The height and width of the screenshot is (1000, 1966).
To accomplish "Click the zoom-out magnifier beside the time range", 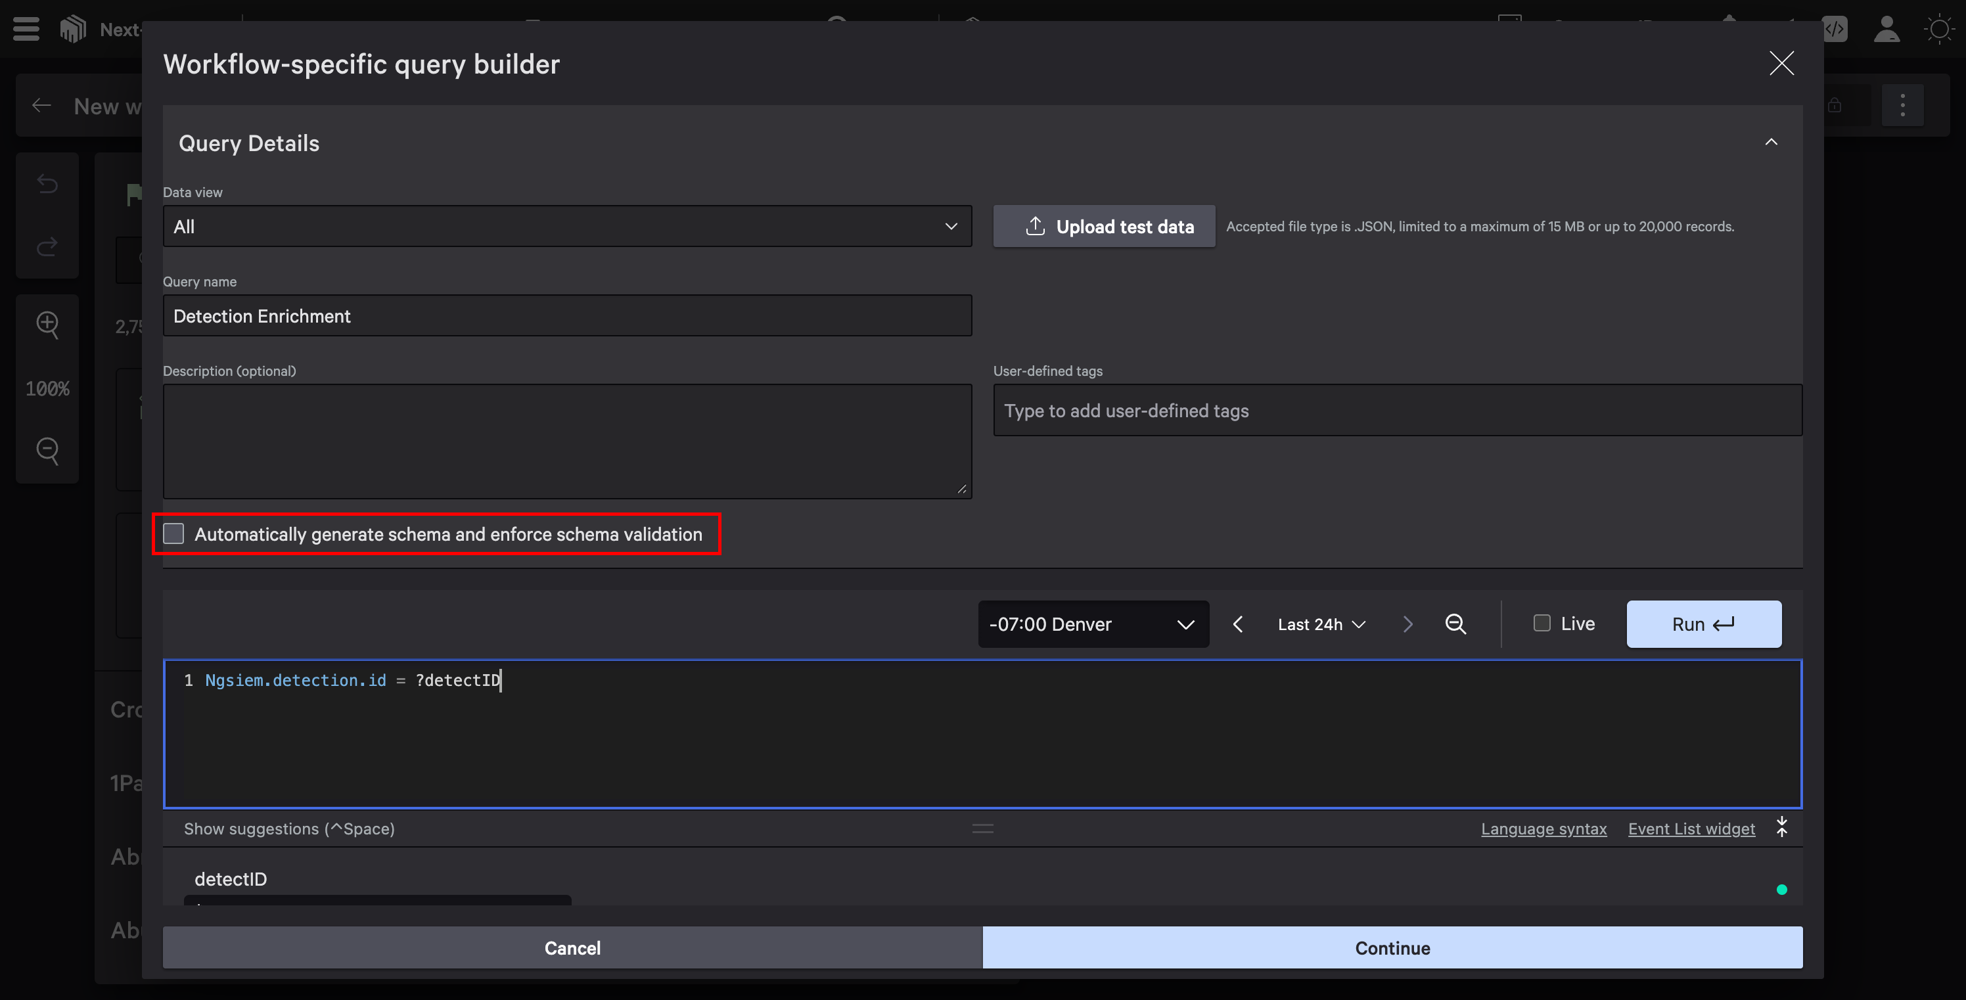I will tap(1455, 624).
